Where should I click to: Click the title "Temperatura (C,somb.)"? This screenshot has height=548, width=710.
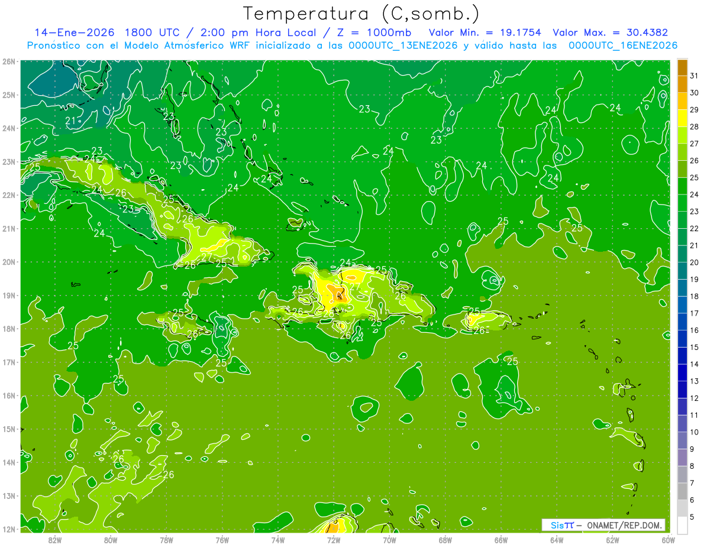362,14
